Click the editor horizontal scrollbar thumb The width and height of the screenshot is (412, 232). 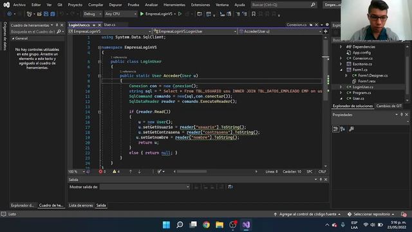[192, 171]
